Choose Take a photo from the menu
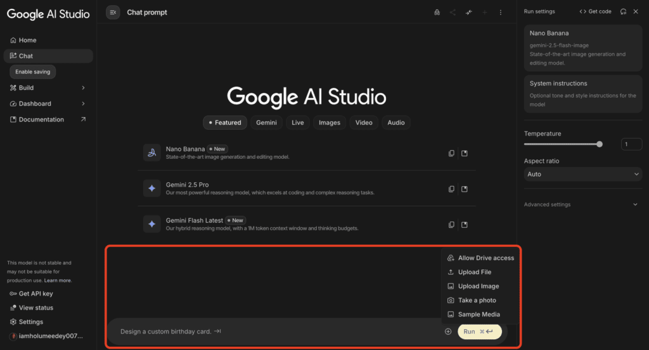Viewport: 649px width, 350px height. pos(477,300)
